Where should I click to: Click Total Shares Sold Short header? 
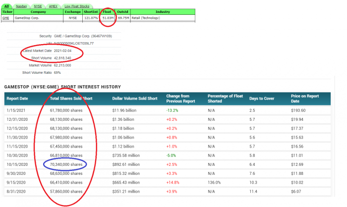[71, 99]
